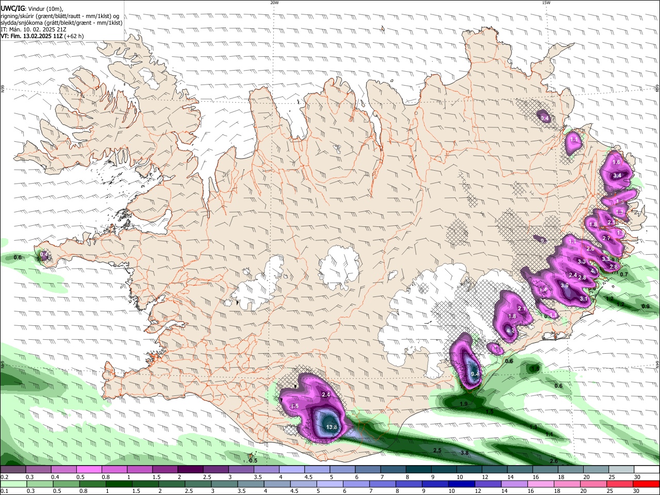Pick bright pink top-row swatch between 0.5 and 0.8
The width and height of the screenshot is (660, 495).
89,470
